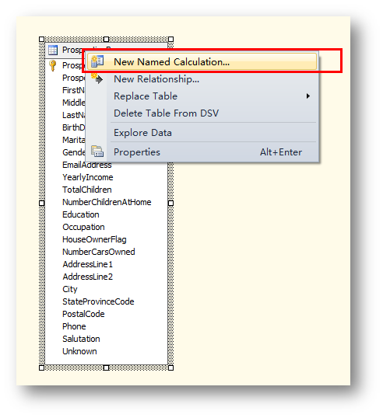383x418 pixels.
Task: Select the City column
Action: coord(70,289)
